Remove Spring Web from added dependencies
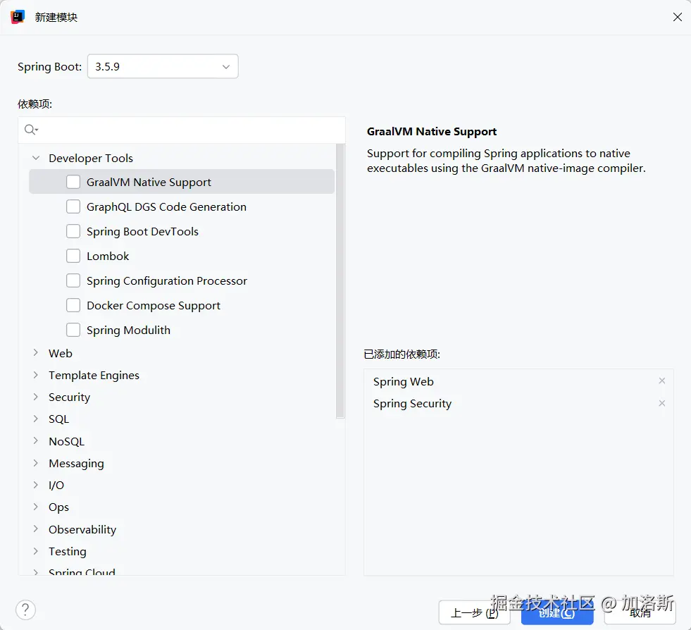This screenshot has height=630, width=691. (661, 381)
